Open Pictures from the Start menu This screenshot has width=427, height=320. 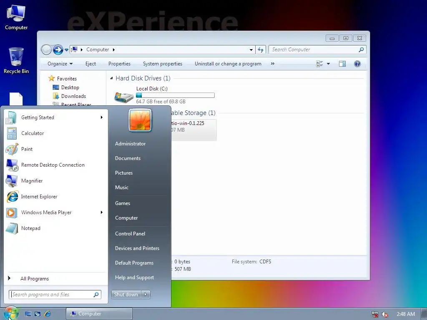click(123, 173)
